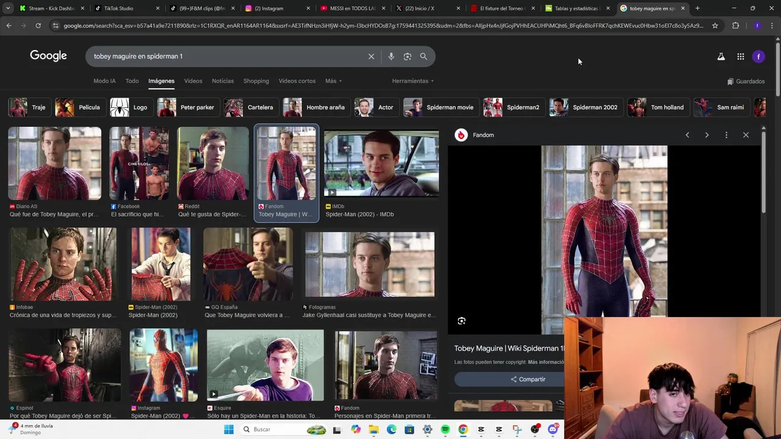Open Search Labs flask icon
781x439 pixels.
tap(721, 56)
